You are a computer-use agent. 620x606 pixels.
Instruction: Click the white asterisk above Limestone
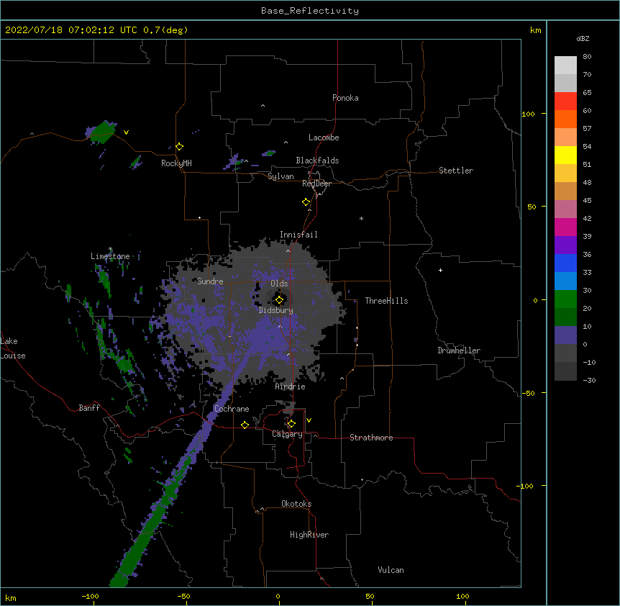click(110, 249)
